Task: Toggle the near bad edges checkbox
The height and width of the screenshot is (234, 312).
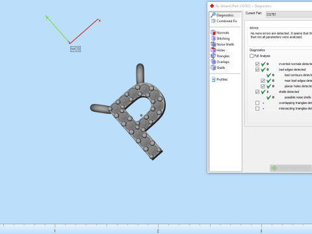Action: point(263,81)
